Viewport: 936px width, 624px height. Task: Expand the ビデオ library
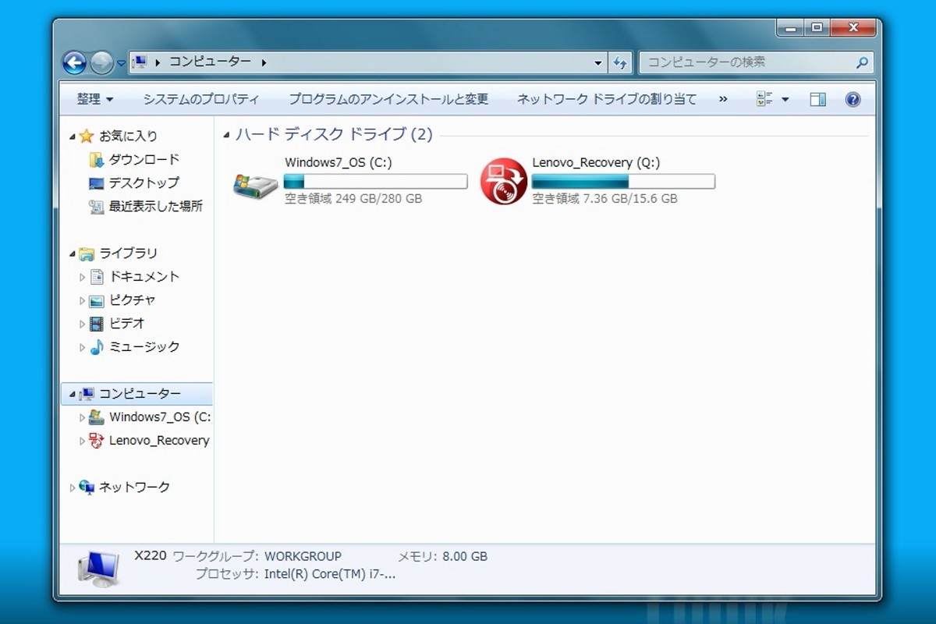click(x=83, y=324)
